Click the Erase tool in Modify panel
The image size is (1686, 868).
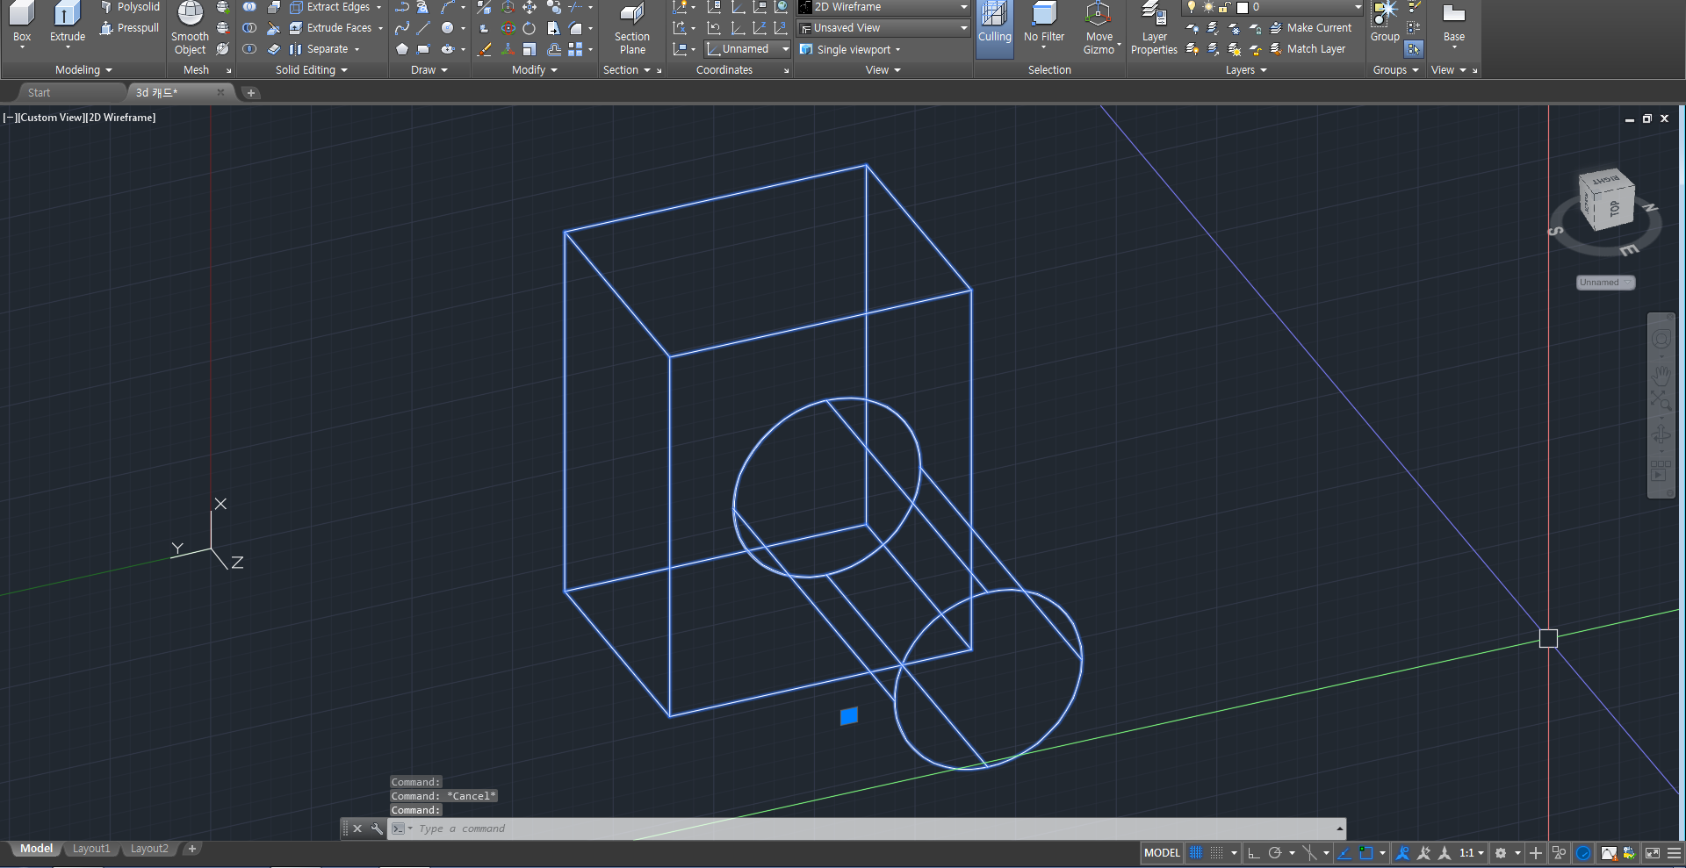[x=484, y=49]
